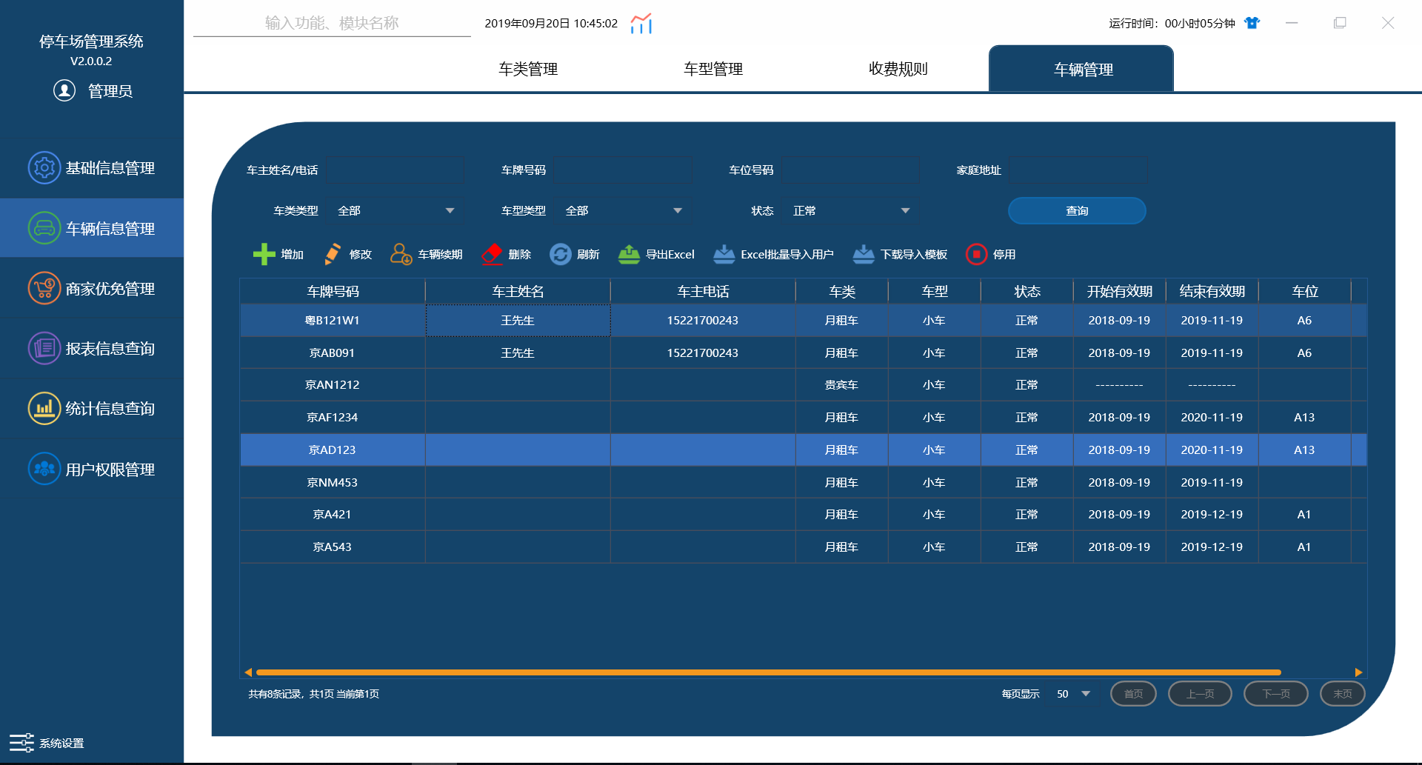Go to 上一页 previous page
This screenshot has height=765, width=1422.
click(x=1200, y=694)
